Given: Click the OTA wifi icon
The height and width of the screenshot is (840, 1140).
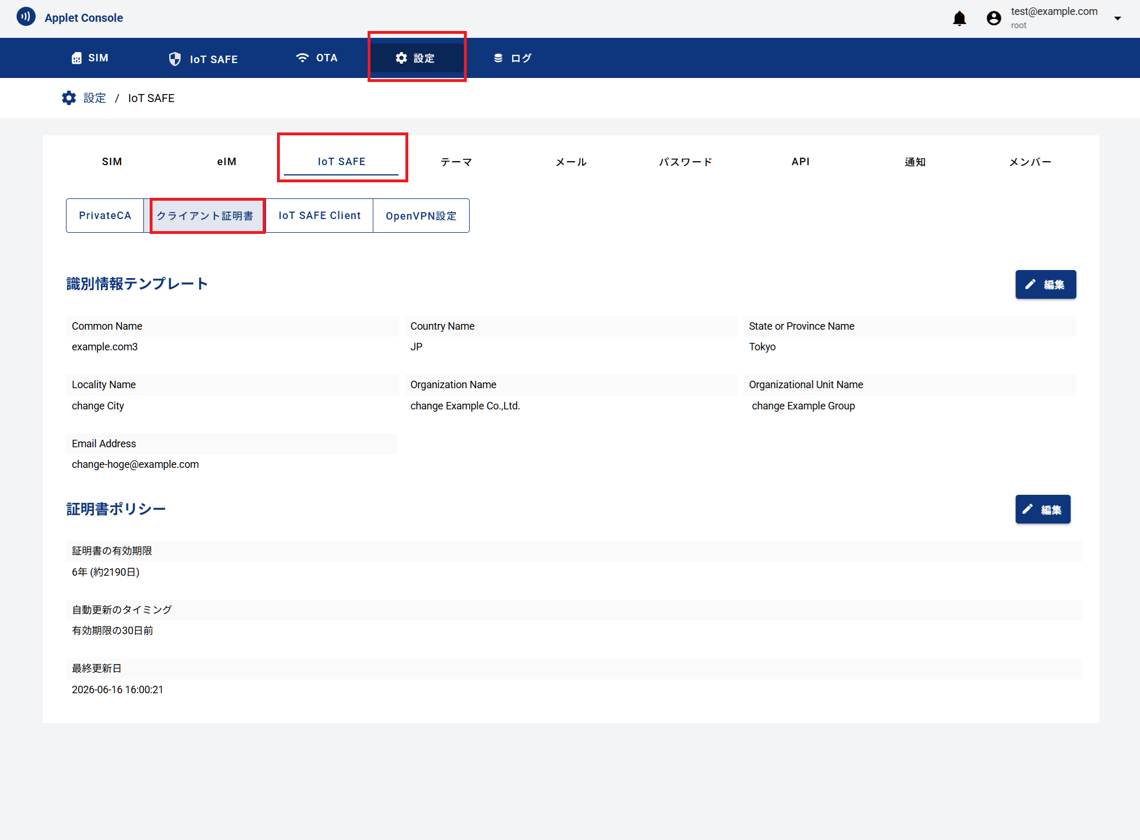Looking at the screenshot, I should [x=302, y=57].
